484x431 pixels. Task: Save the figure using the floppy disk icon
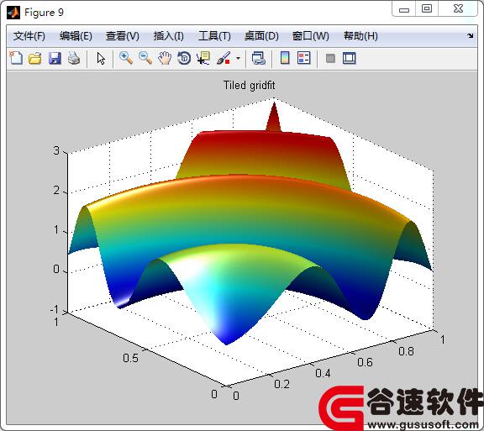click(x=55, y=58)
